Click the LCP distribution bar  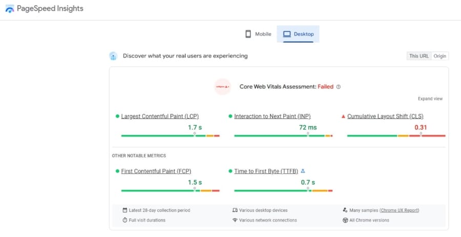point(170,135)
